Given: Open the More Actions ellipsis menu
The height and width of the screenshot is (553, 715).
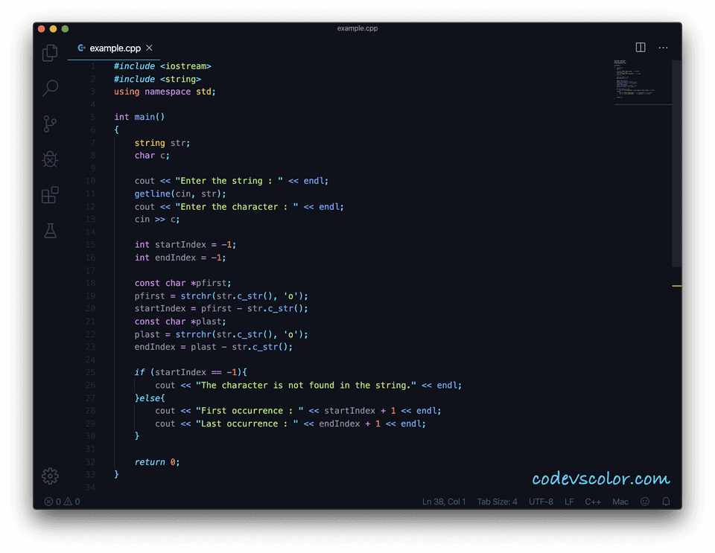Looking at the screenshot, I should pos(663,47).
